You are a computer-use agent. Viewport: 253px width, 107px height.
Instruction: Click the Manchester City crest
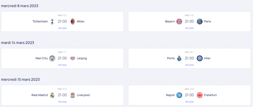click(52, 58)
